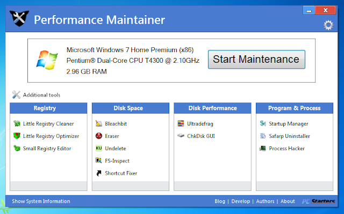The image size is (344, 214).
Task: Minimize the Performance Maintainer window
Action: coord(309,10)
